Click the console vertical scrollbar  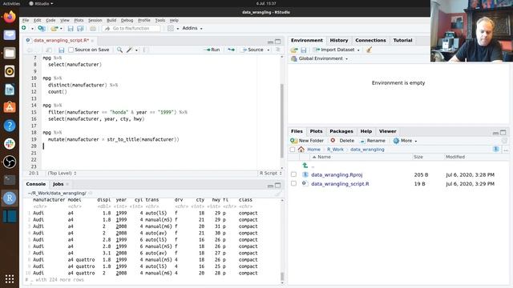point(282,277)
